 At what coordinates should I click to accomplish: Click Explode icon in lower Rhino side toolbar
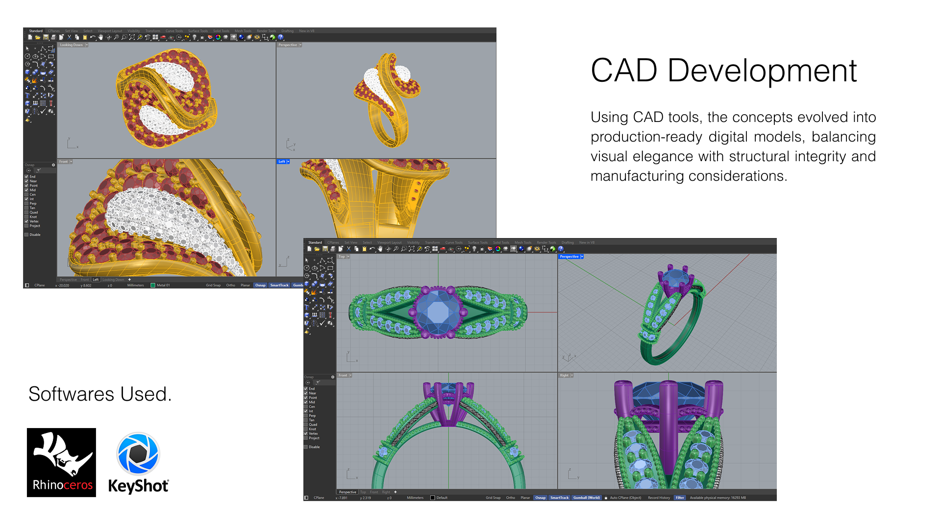314,292
